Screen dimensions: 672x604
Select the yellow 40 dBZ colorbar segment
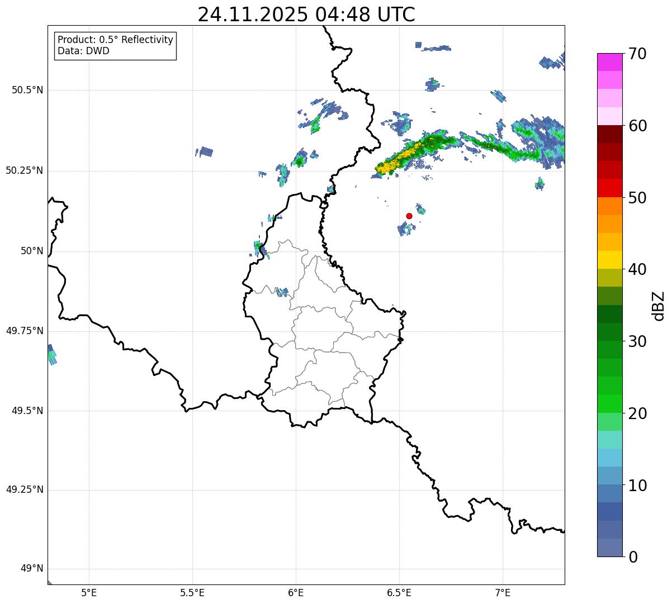[609, 260]
